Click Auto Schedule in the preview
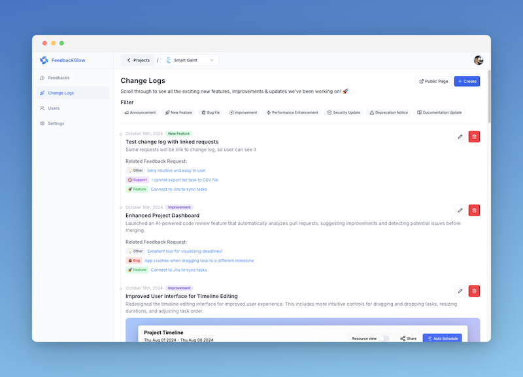The image size is (523, 377). point(443,338)
